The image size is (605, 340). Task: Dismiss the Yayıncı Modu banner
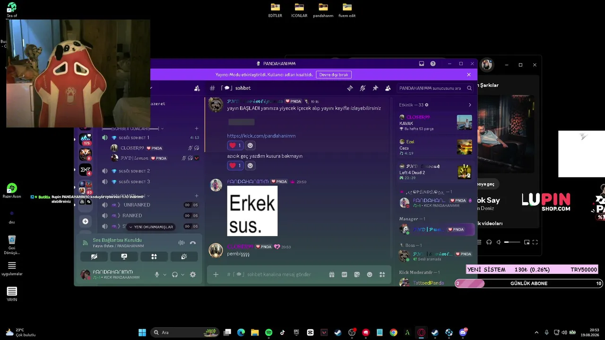tap(469, 75)
